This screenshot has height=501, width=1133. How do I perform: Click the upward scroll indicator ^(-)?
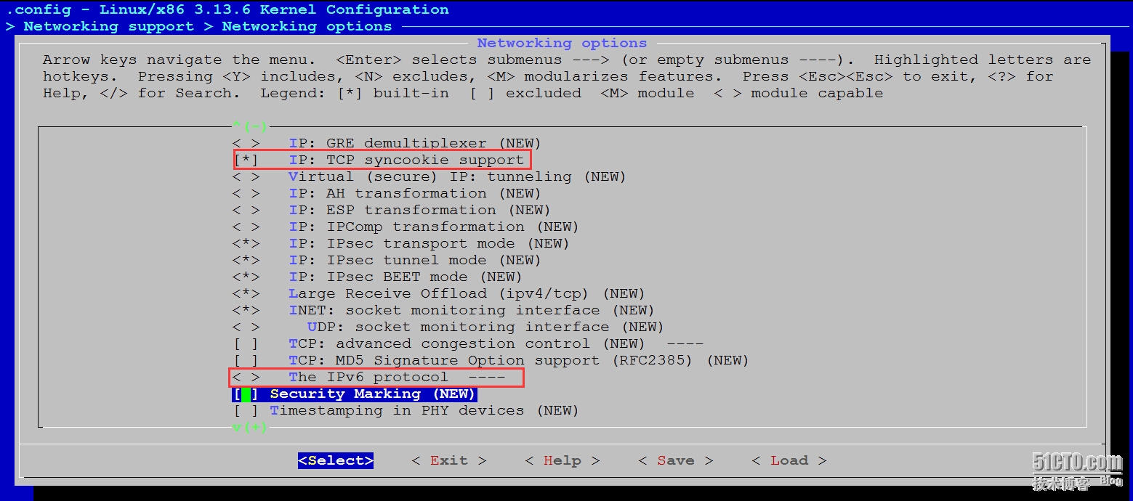pyautogui.click(x=249, y=126)
